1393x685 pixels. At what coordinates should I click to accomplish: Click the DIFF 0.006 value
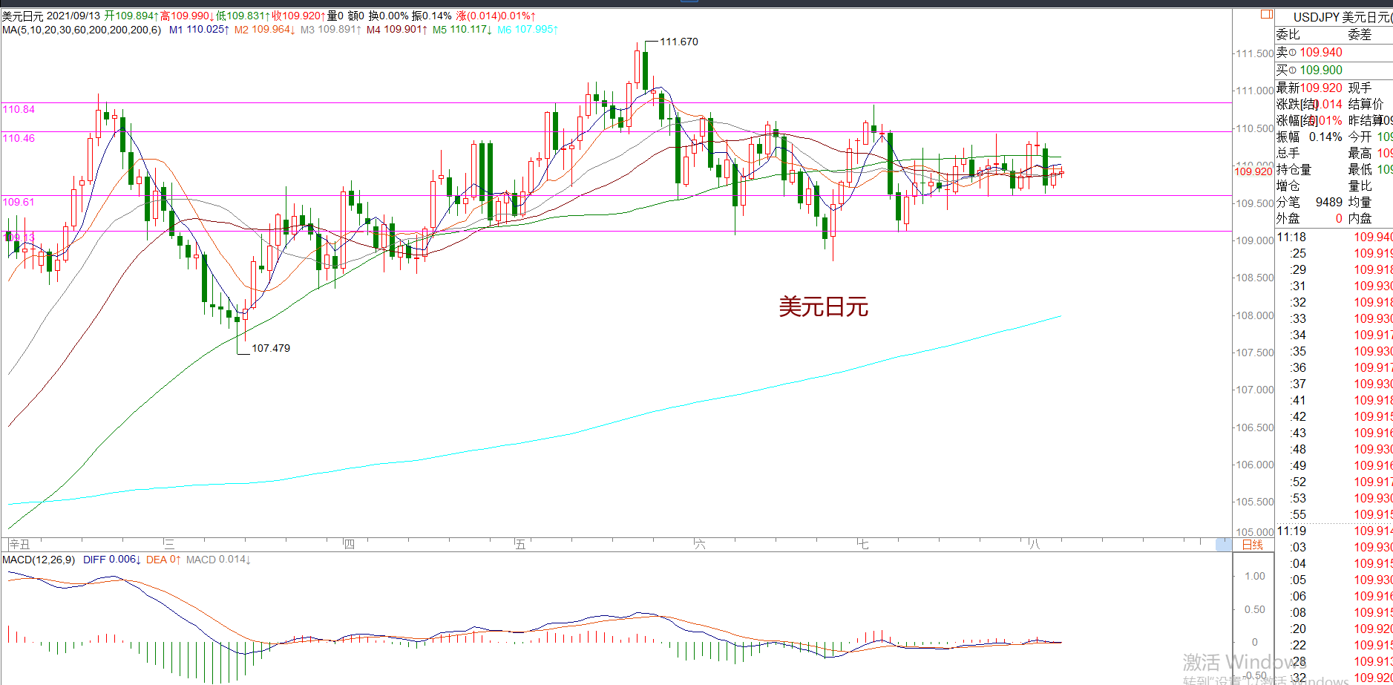click(x=112, y=560)
